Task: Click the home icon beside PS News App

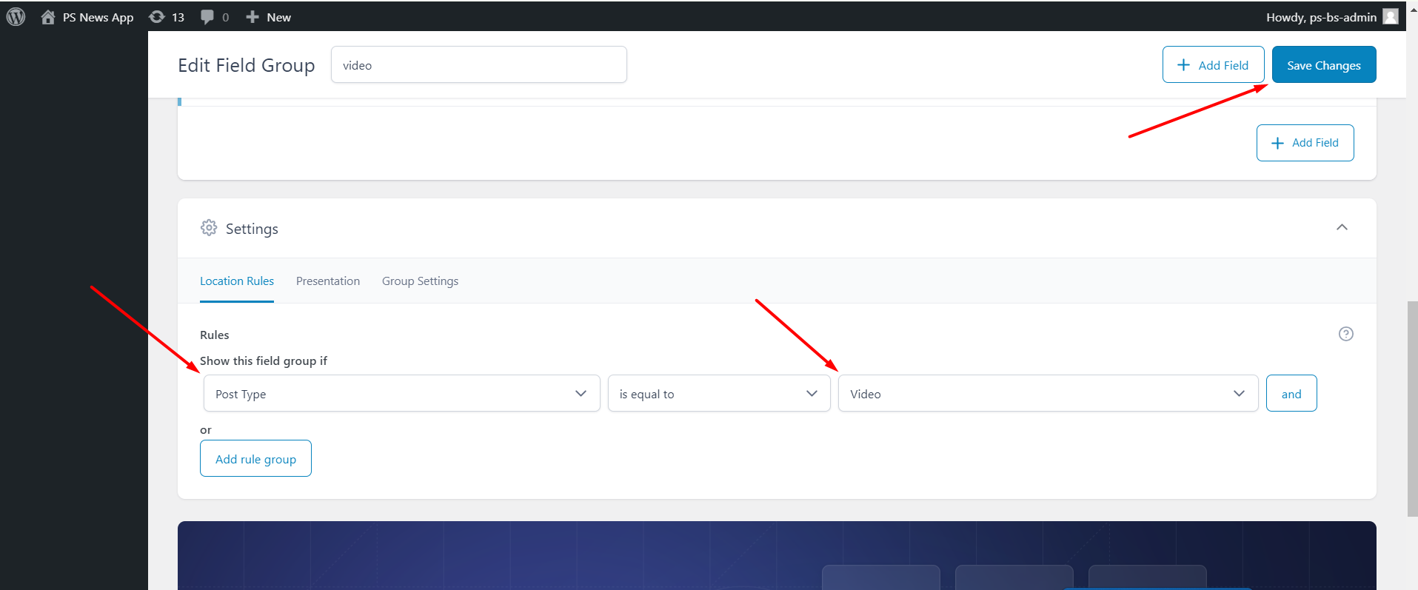Action: 48,17
